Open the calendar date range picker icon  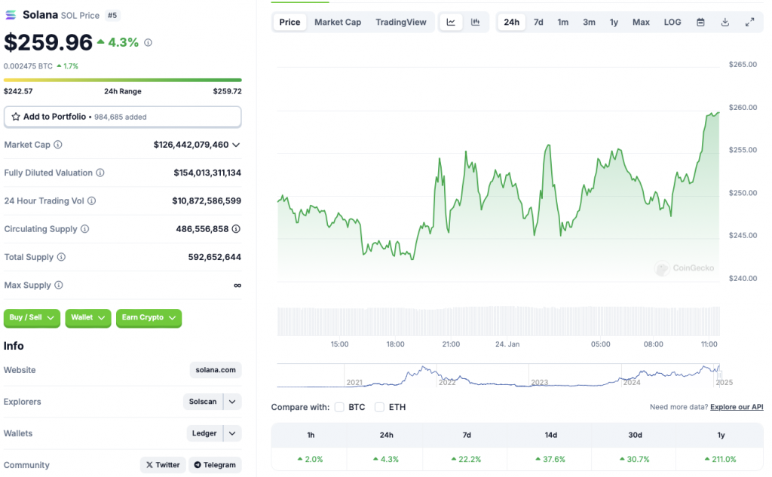tap(700, 22)
